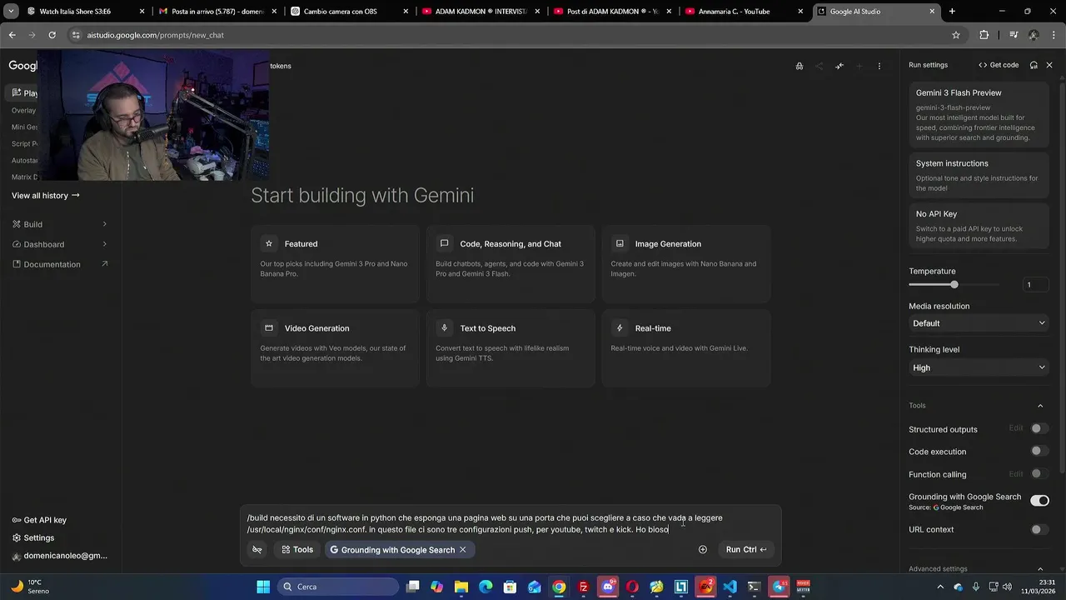Open the Terminal icon in taskbar
Viewport: 1066px width, 600px height.
754,587
